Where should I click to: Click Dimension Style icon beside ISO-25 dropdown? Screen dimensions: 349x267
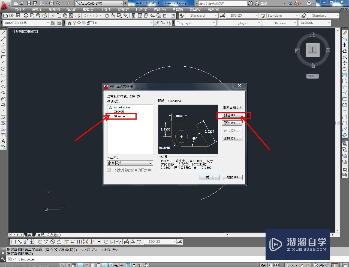[222, 16]
